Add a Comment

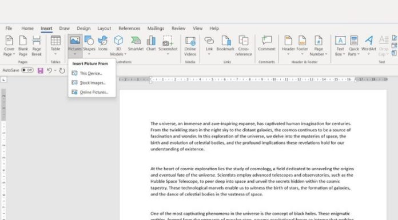point(266,43)
